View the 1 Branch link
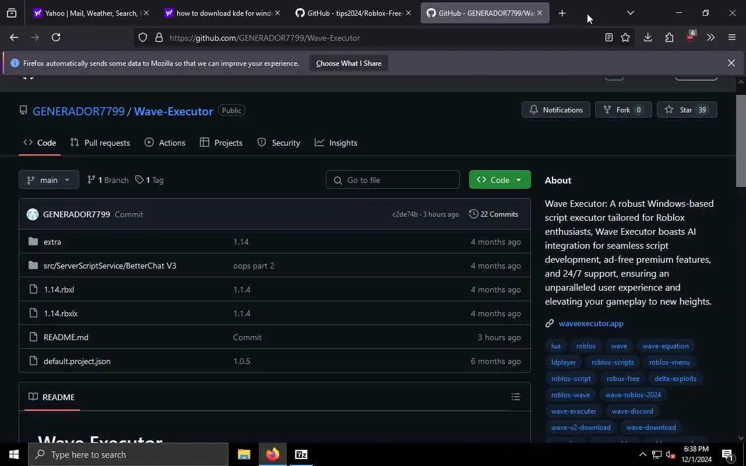 (108, 180)
